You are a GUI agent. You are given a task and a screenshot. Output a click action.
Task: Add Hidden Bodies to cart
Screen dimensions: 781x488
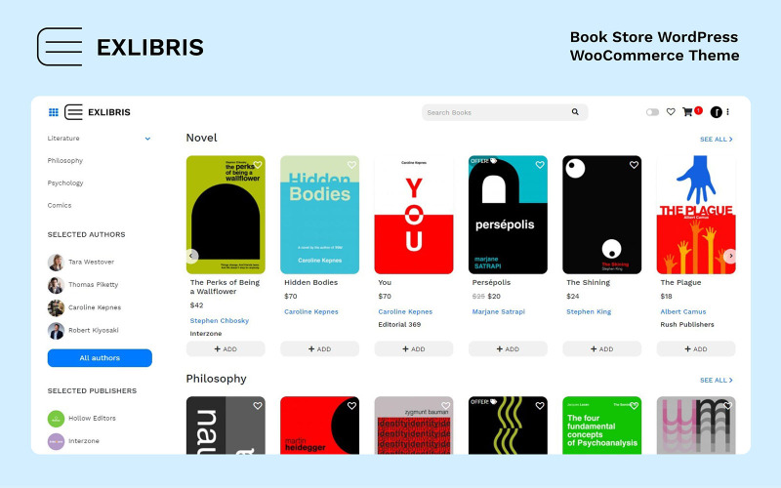(320, 349)
